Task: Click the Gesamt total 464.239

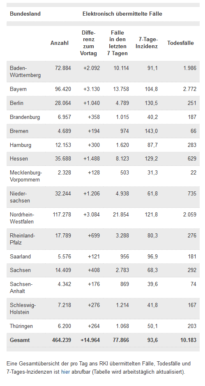Action: tap(62, 340)
